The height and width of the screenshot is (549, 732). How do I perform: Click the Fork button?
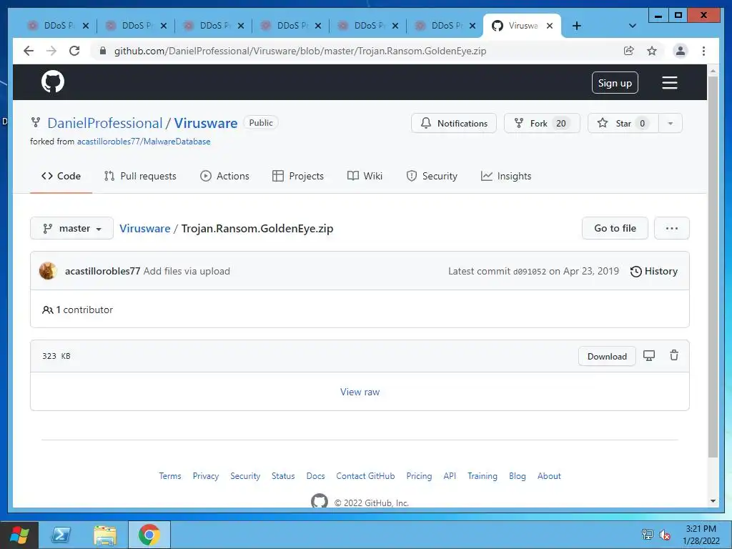[542, 123]
